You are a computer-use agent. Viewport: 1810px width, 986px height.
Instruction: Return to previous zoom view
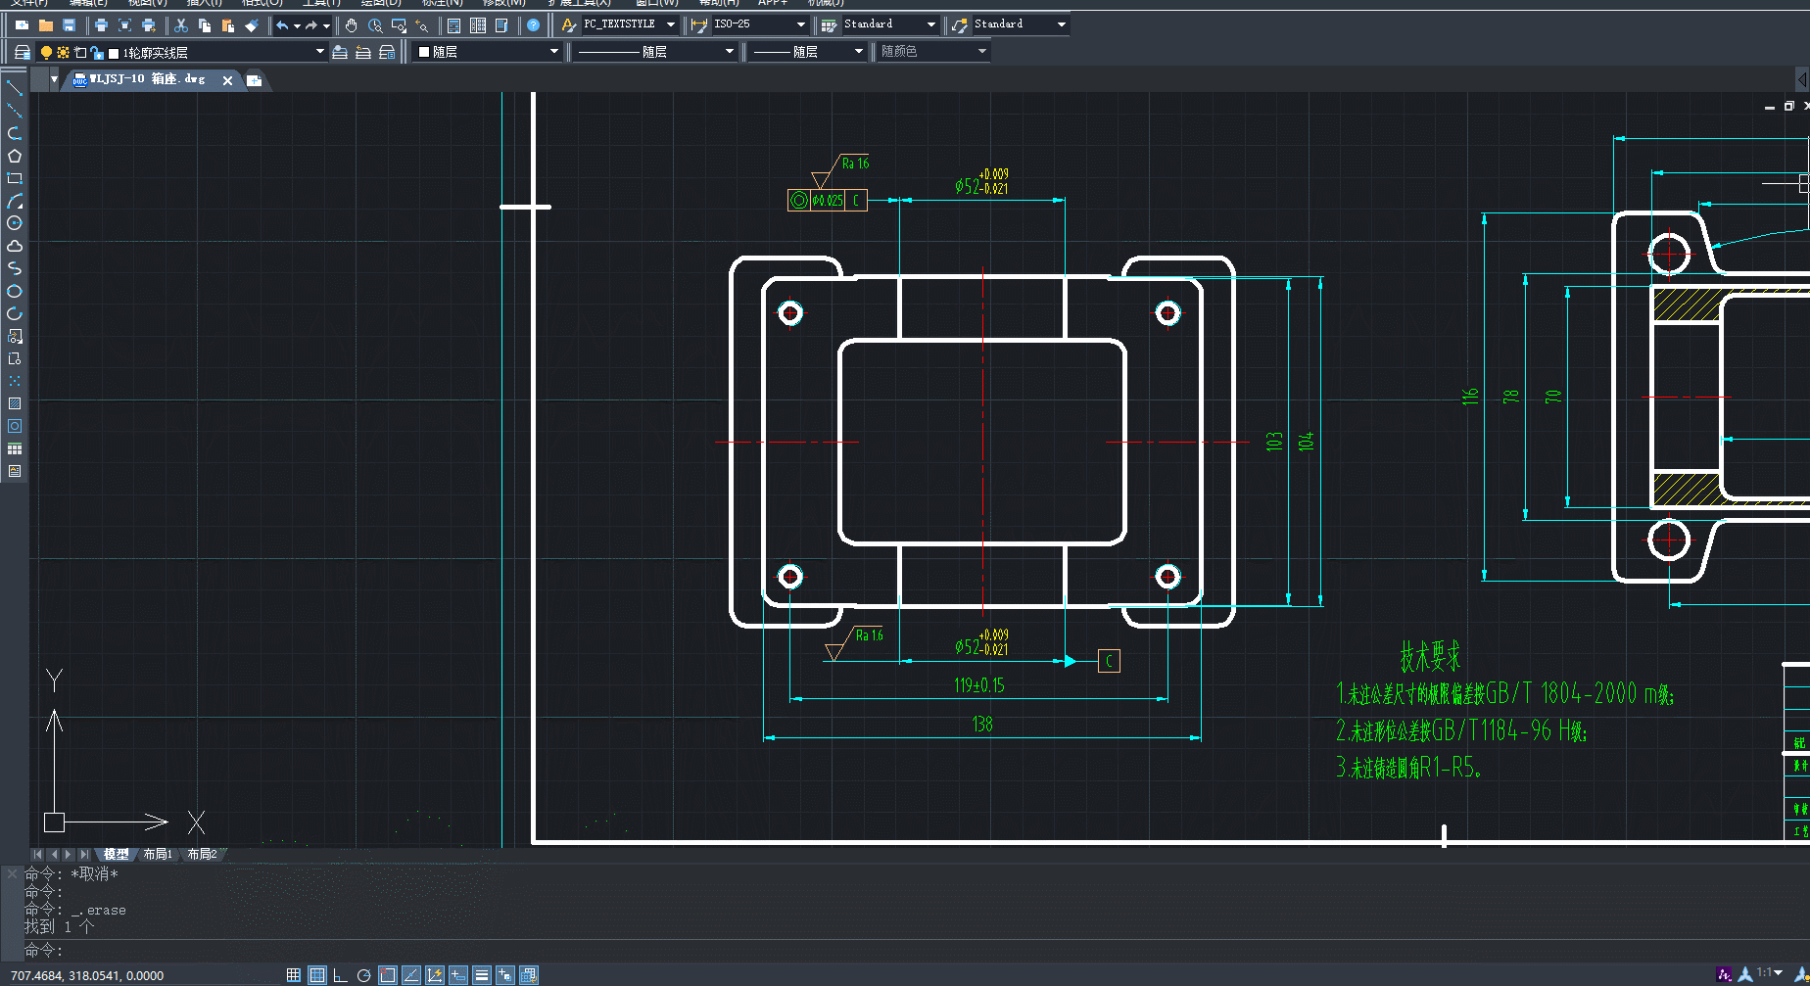click(x=422, y=24)
